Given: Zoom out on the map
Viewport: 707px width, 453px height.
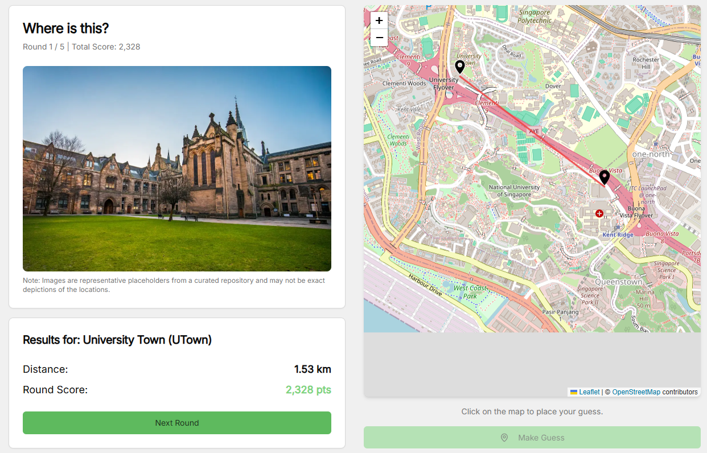Looking at the screenshot, I should tap(379, 38).
